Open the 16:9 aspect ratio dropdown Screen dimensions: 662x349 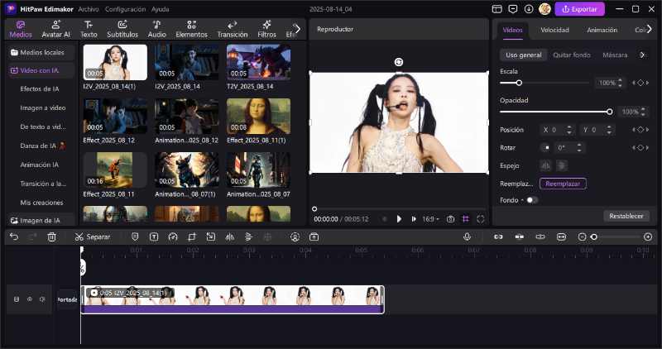[x=430, y=219]
